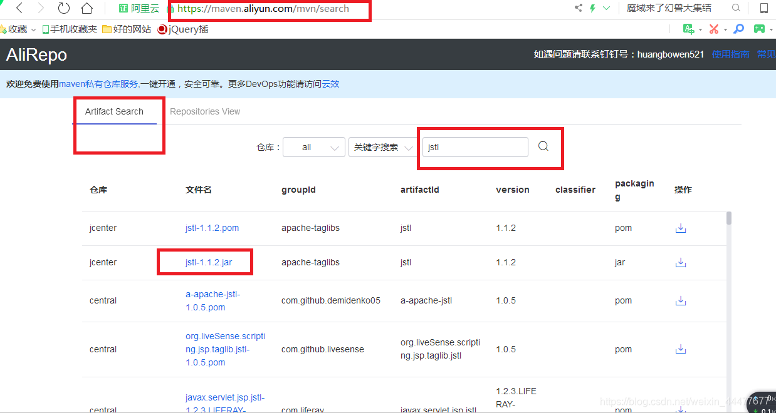Image resolution: width=776 pixels, height=413 pixels.
Task: Open the mobile device icon at top right
Action: click(x=764, y=8)
